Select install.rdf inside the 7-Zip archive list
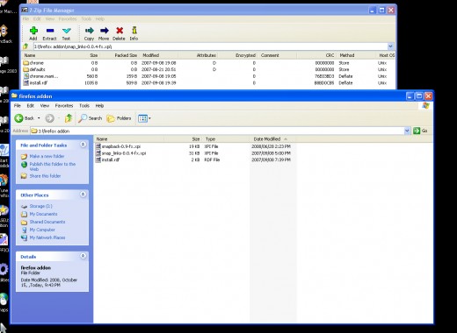The height and width of the screenshot is (333, 457). 35,83
